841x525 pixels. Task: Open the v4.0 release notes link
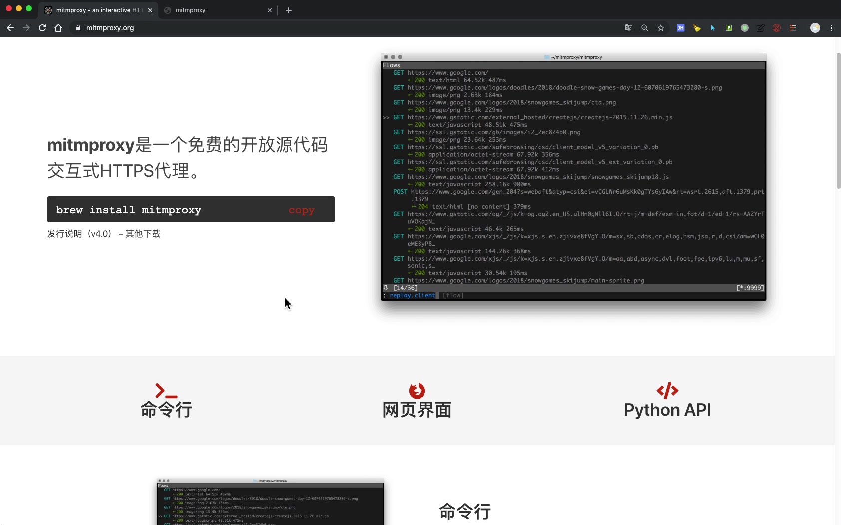point(80,234)
